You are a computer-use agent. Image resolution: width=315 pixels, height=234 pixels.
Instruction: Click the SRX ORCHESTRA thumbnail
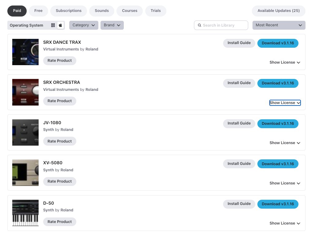coord(25,92)
